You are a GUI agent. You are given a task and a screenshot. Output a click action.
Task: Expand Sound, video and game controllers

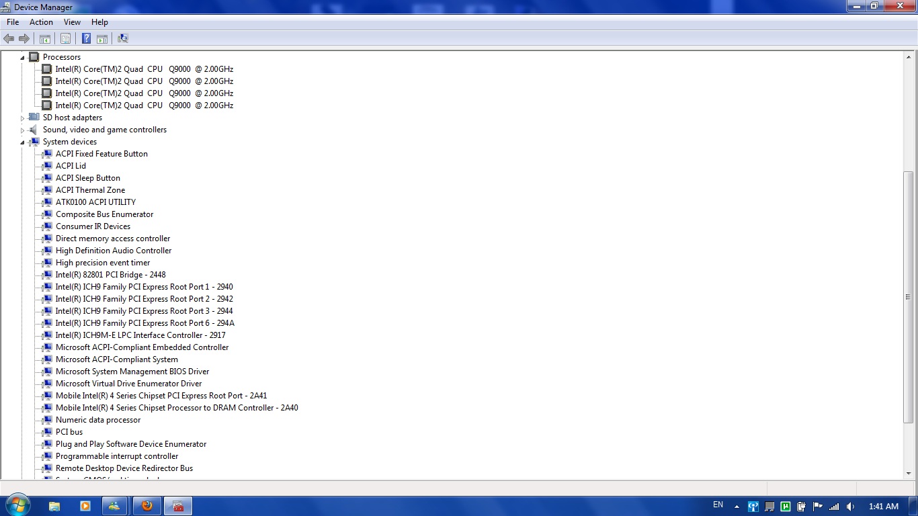22,130
